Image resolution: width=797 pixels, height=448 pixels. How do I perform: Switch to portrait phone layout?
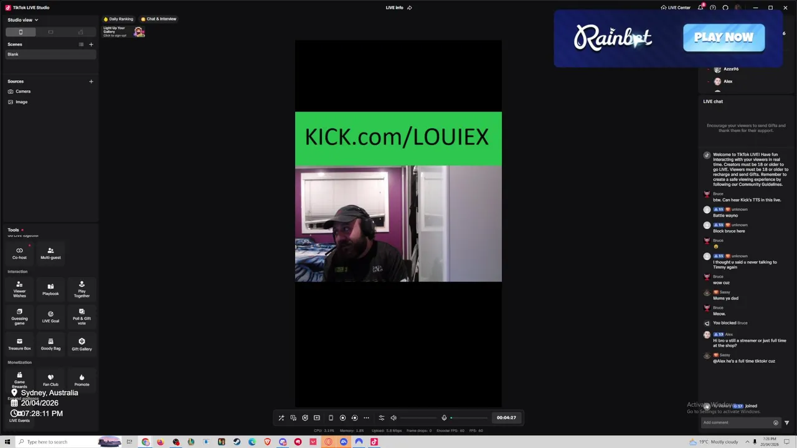(x=21, y=32)
